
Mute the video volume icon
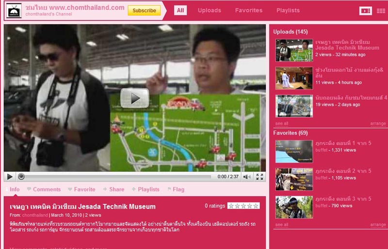tap(247, 177)
